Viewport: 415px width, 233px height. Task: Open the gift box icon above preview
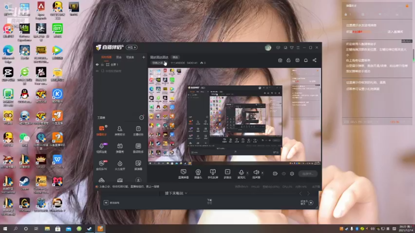tap(280, 60)
